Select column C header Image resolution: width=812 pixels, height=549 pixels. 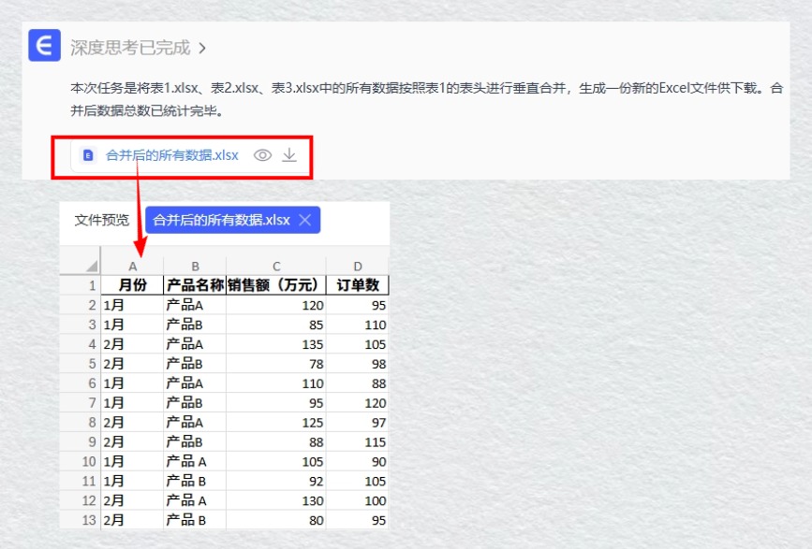[x=276, y=267]
